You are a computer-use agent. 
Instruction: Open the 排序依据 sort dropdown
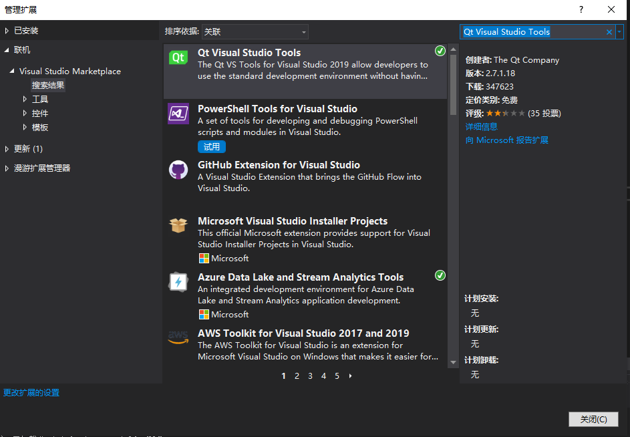255,32
